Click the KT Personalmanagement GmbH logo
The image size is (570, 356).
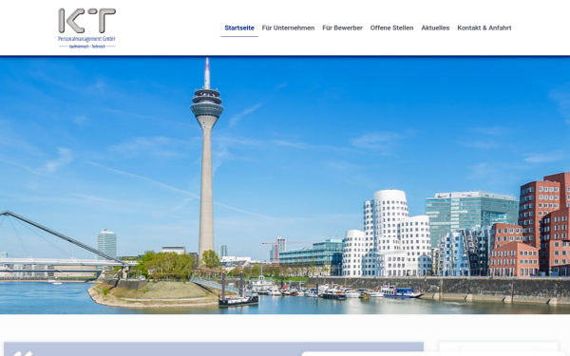86,28
